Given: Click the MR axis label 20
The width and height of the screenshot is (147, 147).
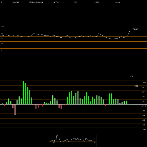Looking at the screenshot, I should 143,101.
